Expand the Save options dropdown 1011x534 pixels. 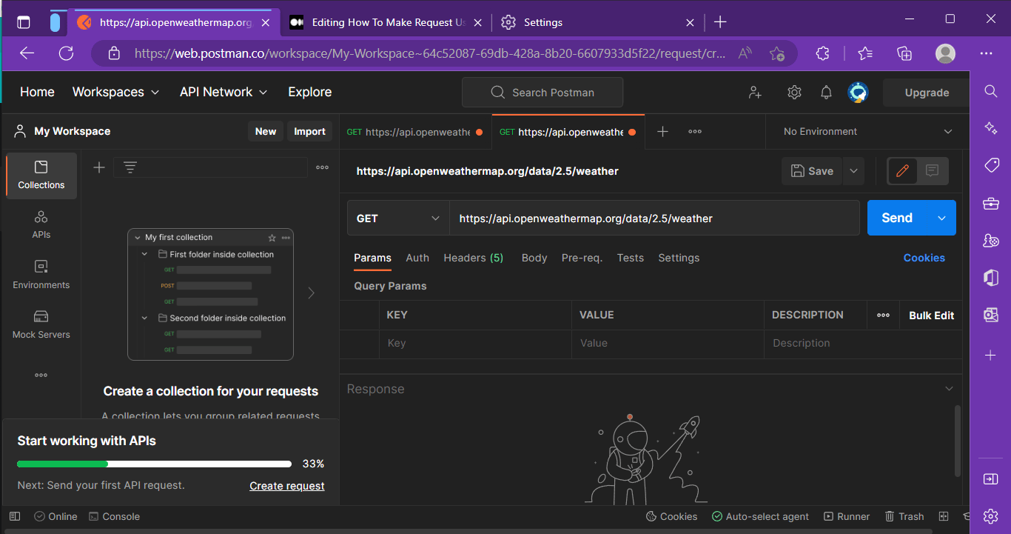853,171
